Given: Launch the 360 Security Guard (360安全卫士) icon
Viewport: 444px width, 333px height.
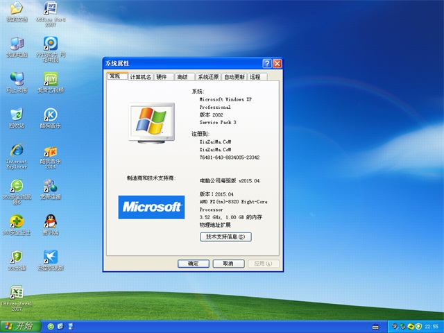Looking at the screenshot, I should tap(17, 221).
